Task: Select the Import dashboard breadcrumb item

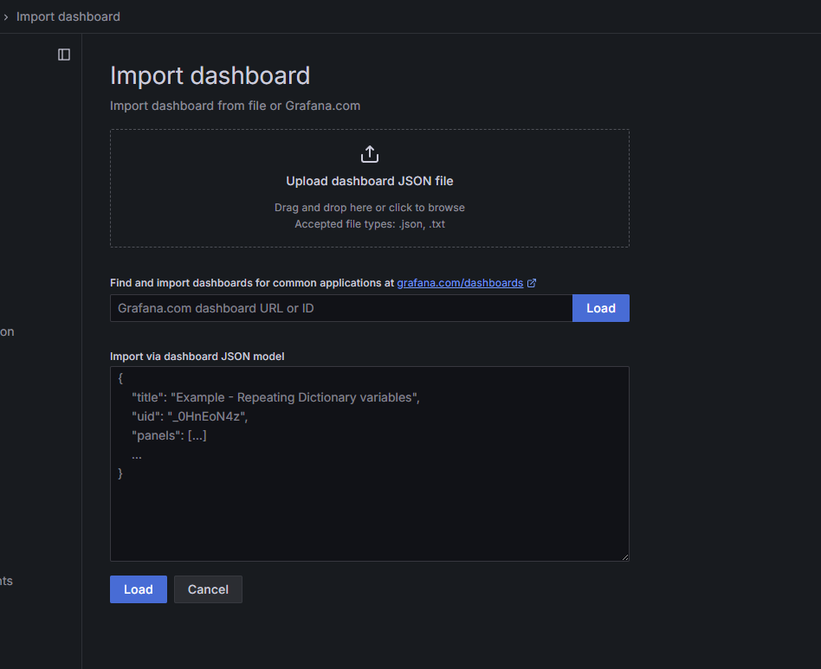Action: [68, 16]
